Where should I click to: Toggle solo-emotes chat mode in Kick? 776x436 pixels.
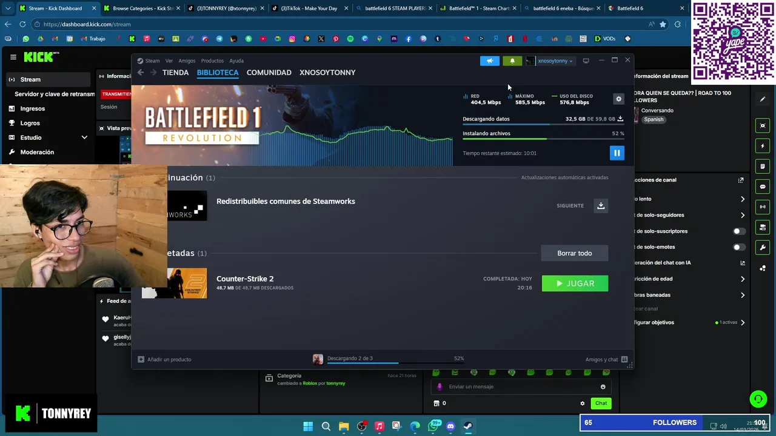(739, 247)
